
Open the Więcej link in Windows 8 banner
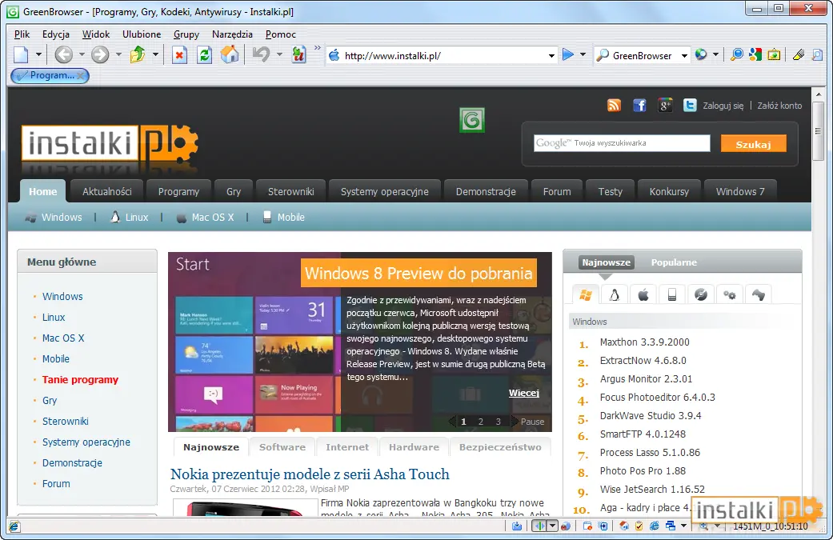click(x=524, y=393)
